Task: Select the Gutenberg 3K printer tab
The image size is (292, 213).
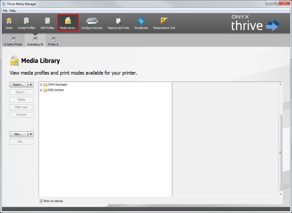Action: click(35, 41)
